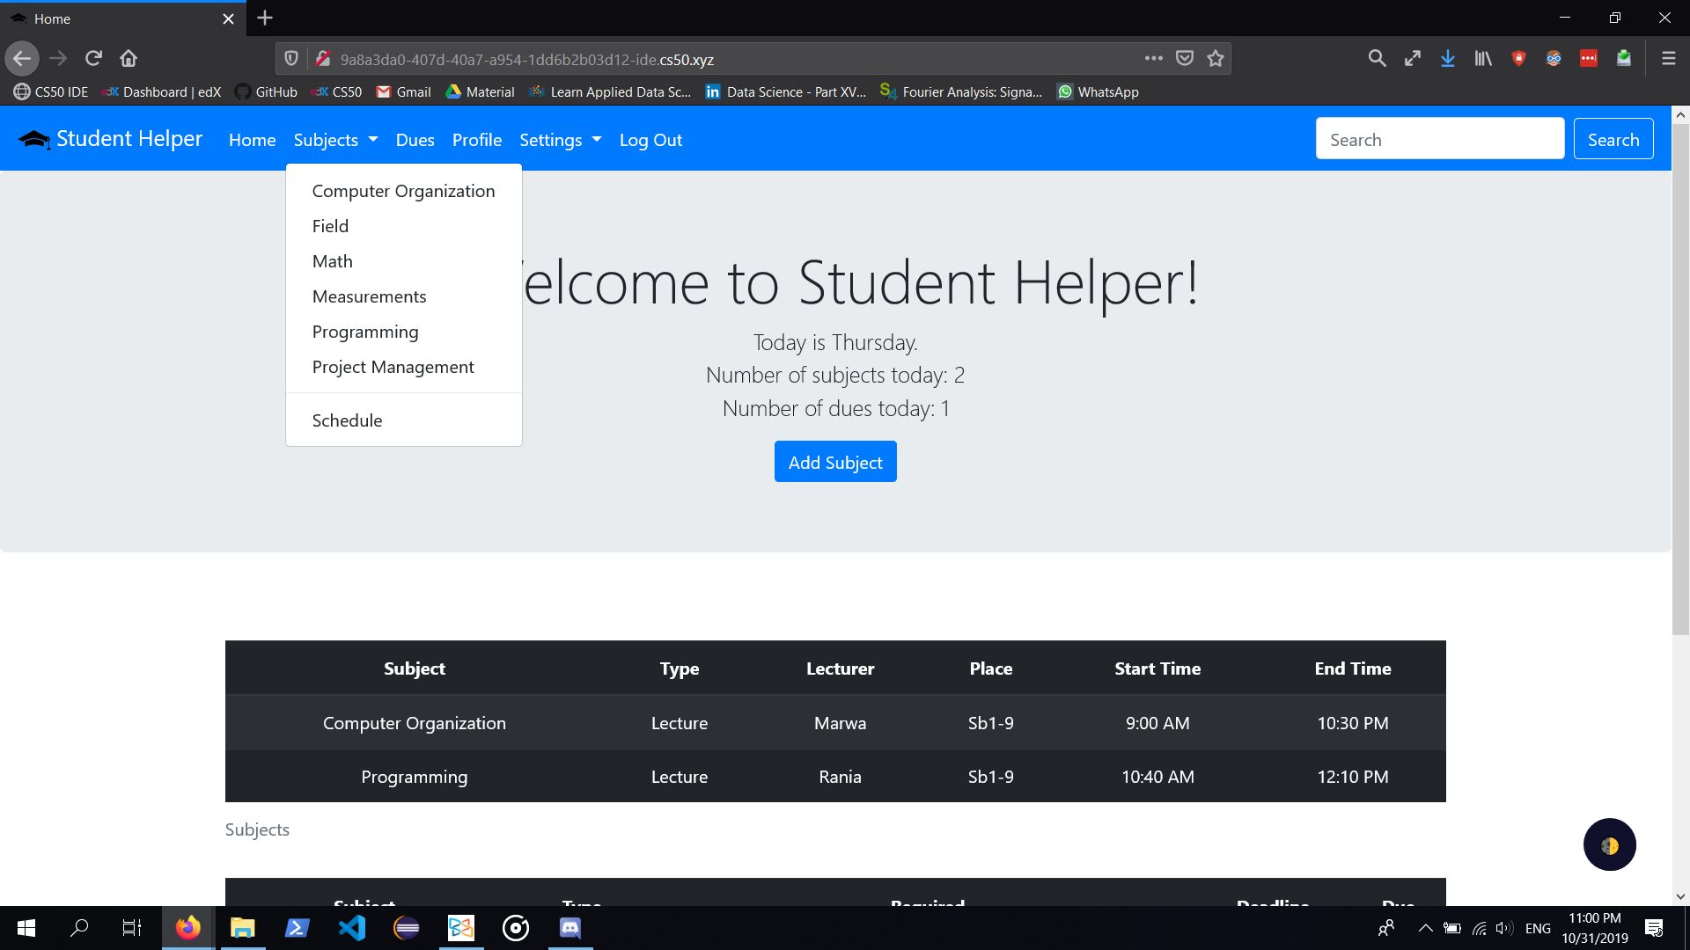Click Windows taskbar search icon

click(x=79, y=928)
